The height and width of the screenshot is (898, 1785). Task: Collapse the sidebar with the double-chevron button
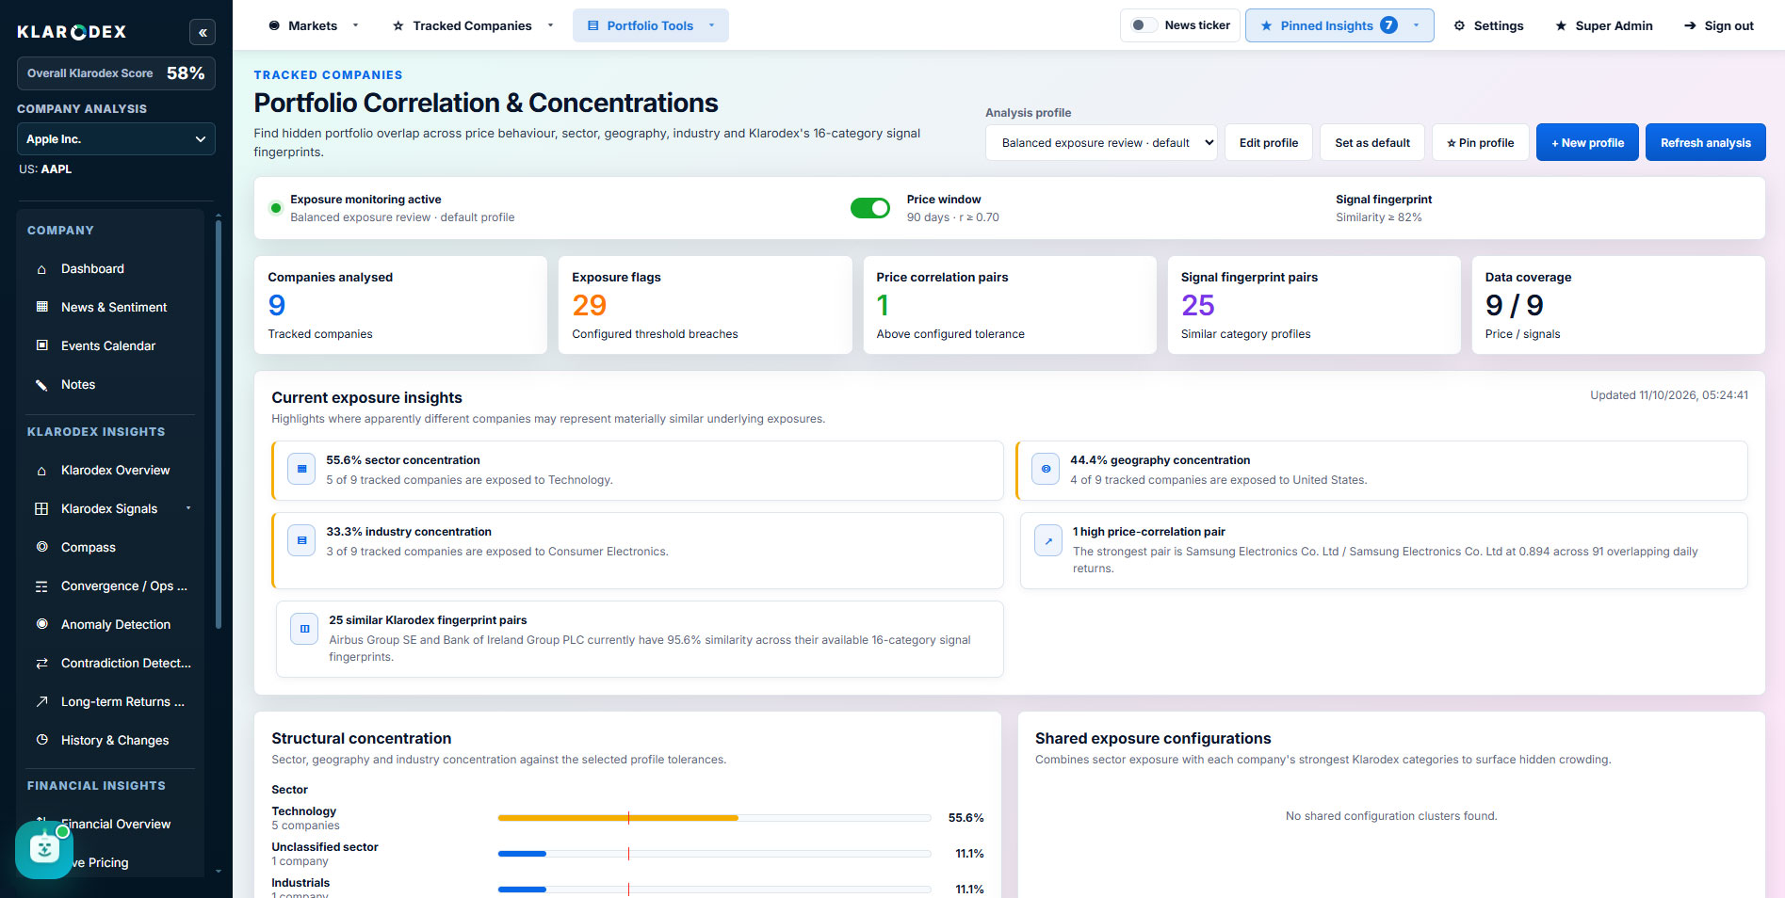click(x=203, y=32)
